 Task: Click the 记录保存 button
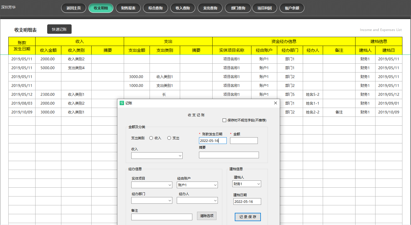pyautogui.click(x=248, y=217)
